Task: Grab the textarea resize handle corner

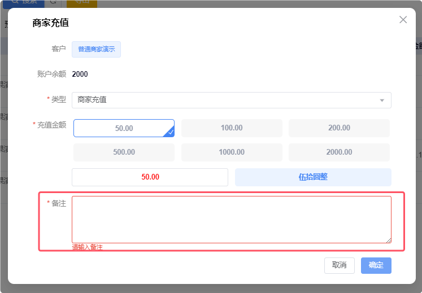Action: point(389,240)
